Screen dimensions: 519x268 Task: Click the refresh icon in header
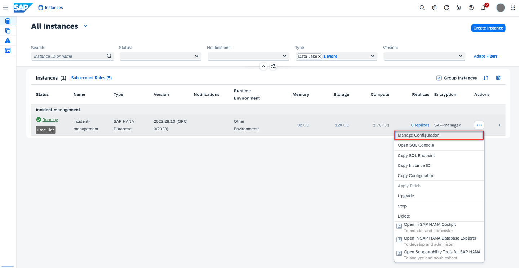click(x=447, y=8)
